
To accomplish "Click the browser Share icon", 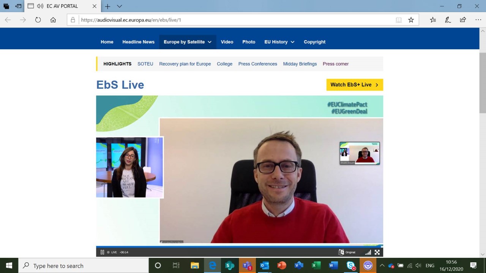I will pos(463,20).
